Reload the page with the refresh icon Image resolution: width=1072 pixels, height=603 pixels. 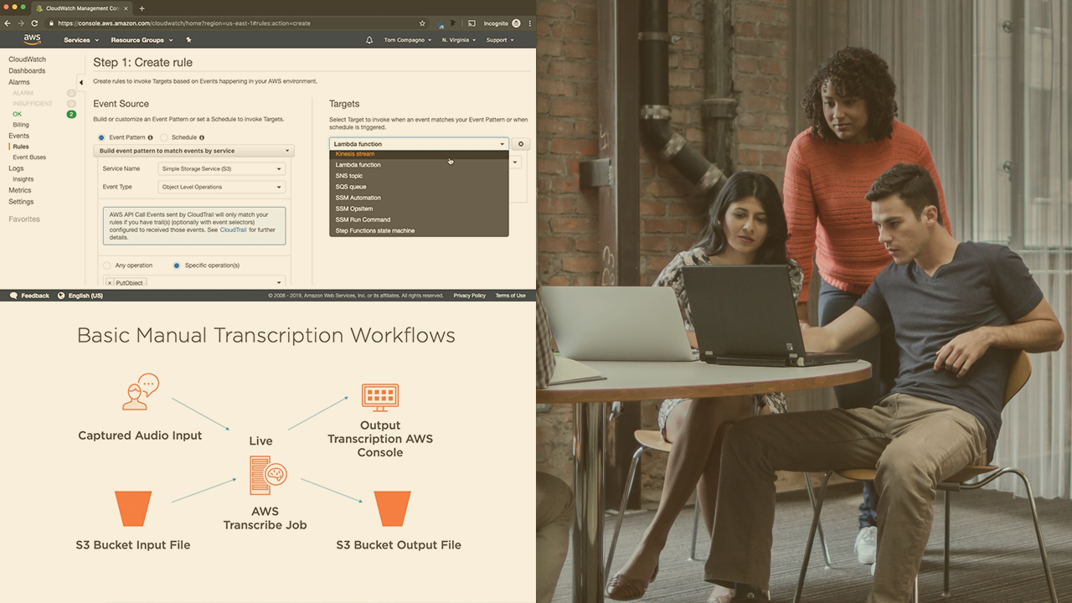(x=34, y=23)
